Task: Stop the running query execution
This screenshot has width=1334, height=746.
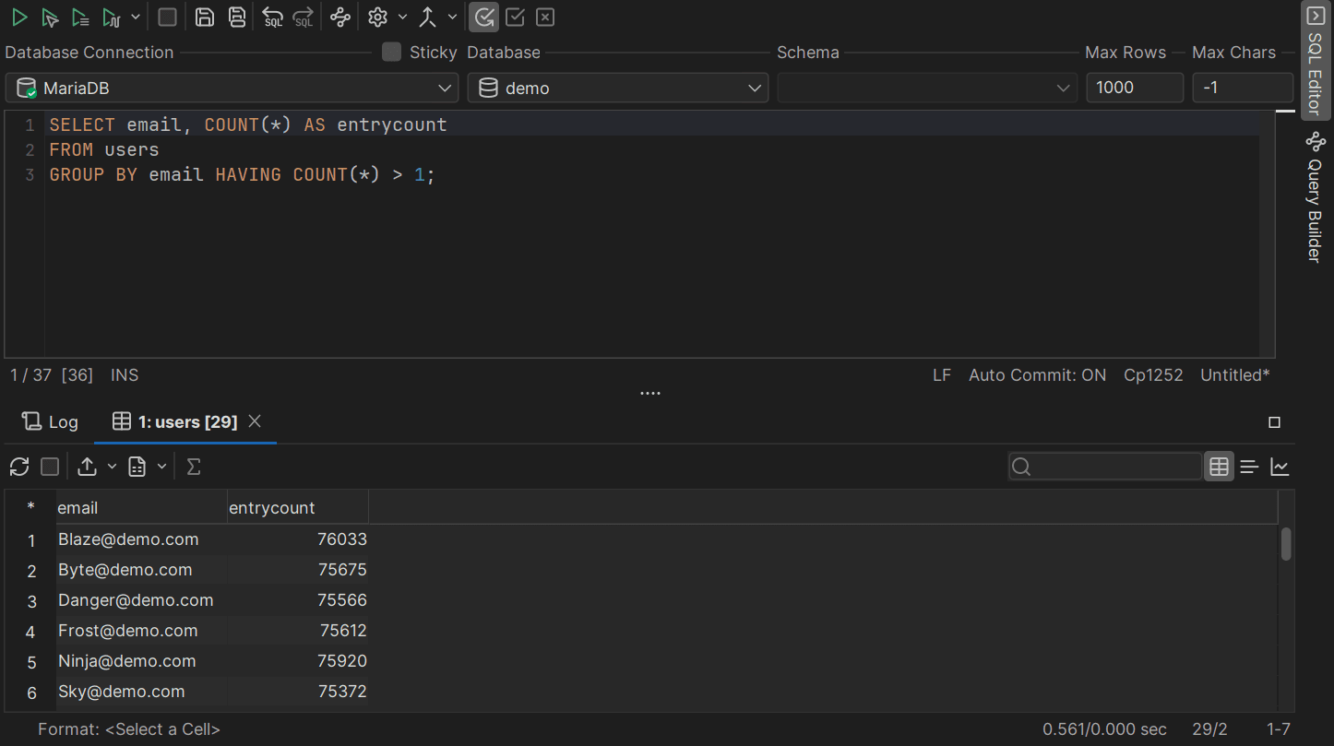Action: point(167,17)
